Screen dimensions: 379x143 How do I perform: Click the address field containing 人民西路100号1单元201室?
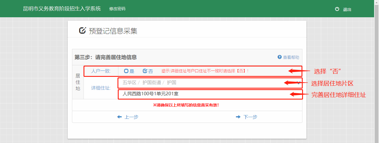202,94
